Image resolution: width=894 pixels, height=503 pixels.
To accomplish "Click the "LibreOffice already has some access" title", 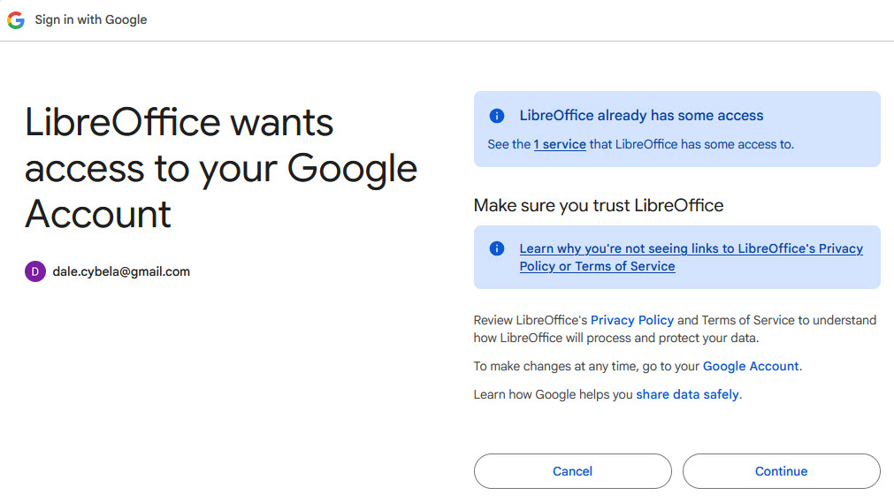I will point(641,116).
